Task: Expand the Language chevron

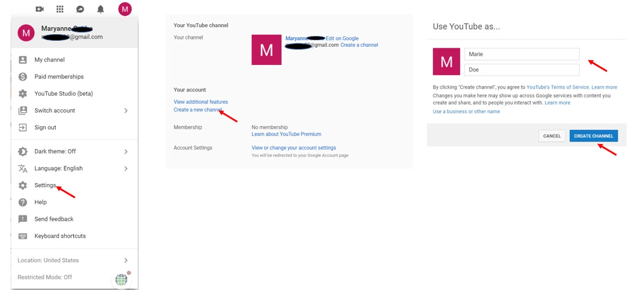Action: 126,168
